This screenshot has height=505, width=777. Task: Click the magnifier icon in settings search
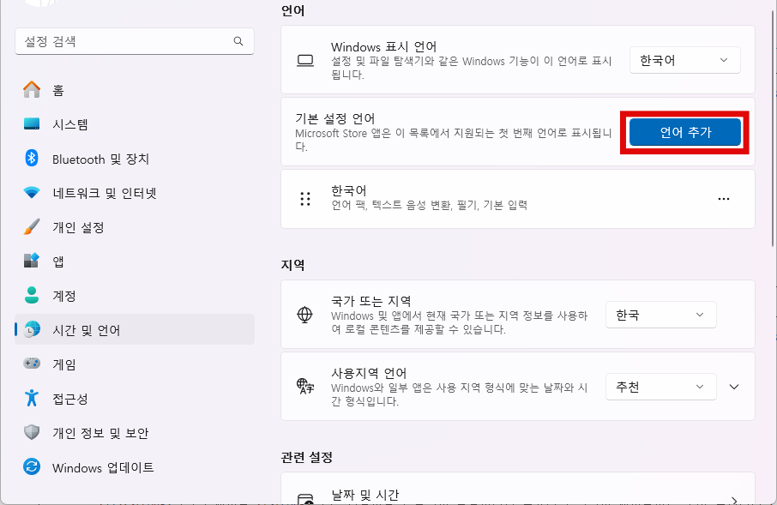(238, 41)
